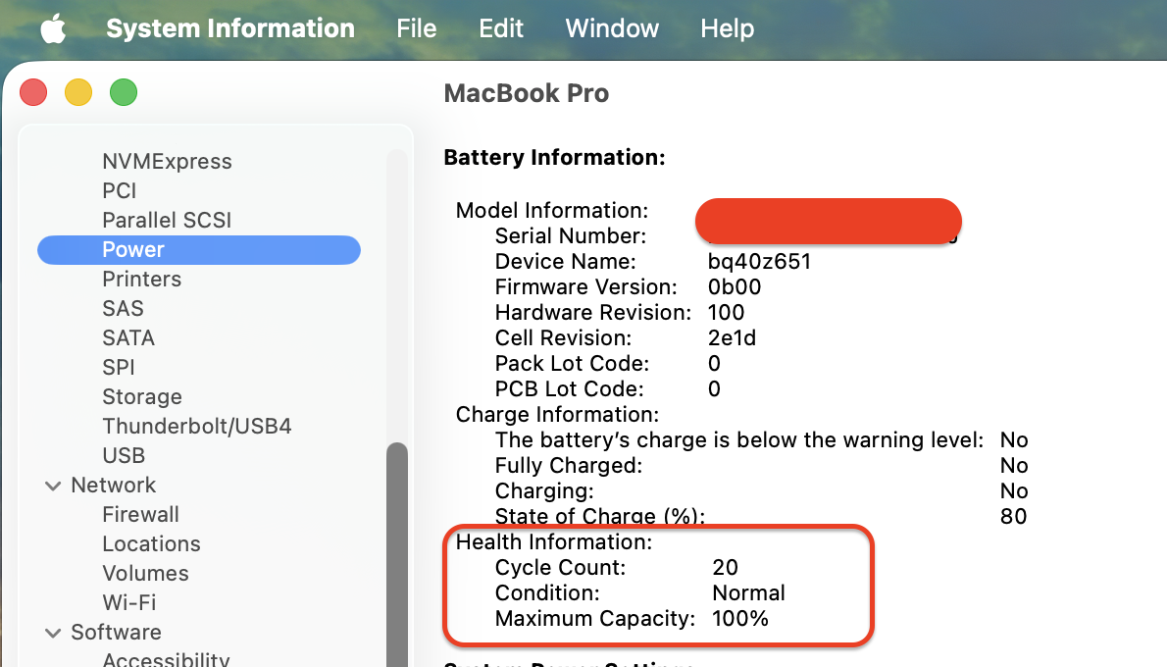This screenshot has height=667, width=1167.
Task: Select SAS in the sidebar
Action: [123, 308]
